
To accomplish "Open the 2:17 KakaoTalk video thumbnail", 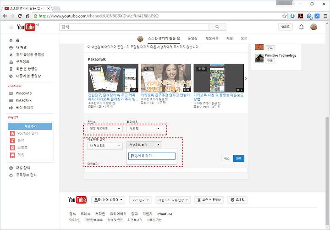I will click(x=219, y=78).
